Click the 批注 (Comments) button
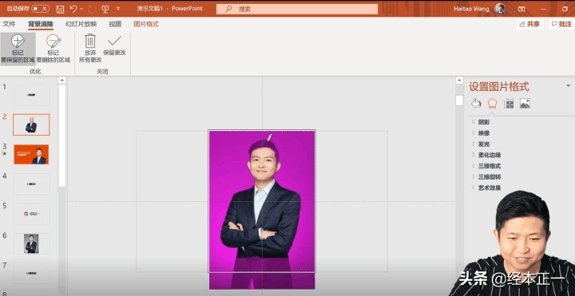This screenshot has width=575, height=296. (x=561, y=24)
